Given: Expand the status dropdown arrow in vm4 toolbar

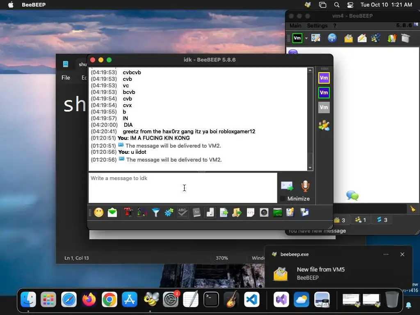Looking at the screenshot, I should point(306,38).
